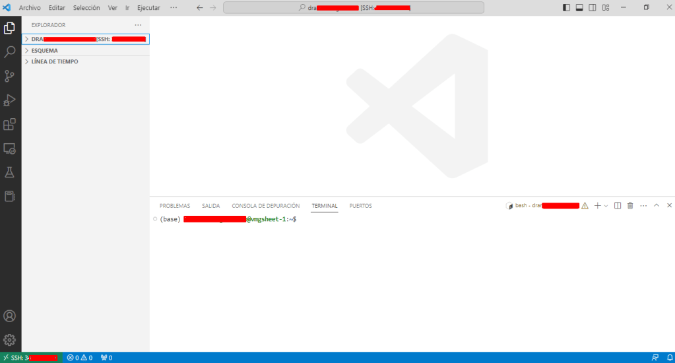The image size is (675, 363).
Task: Open the Remote Explorer view
Action: tap(10, 148)
